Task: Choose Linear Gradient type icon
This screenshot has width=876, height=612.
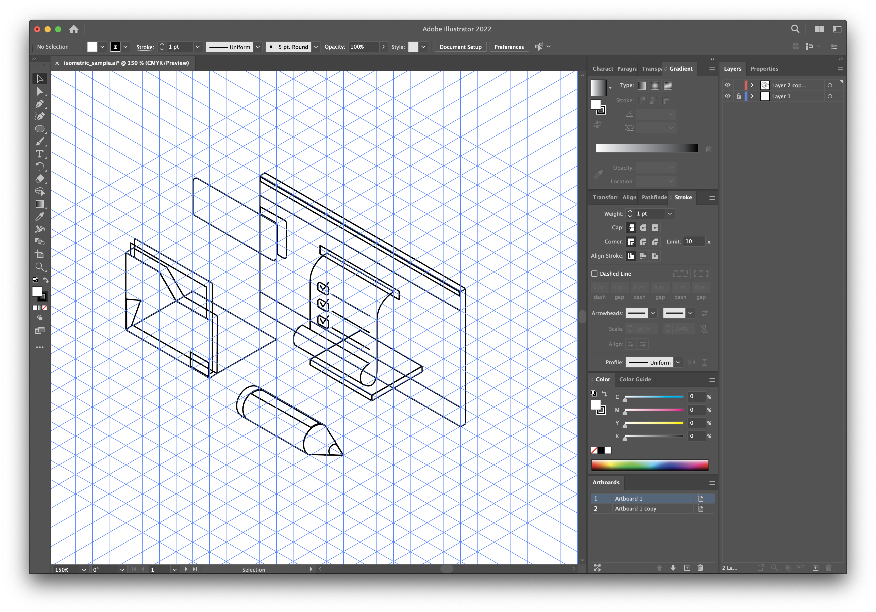Action: [642, 86]
